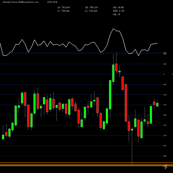Click the "SSAI" symbol text in header

point(55,2)
